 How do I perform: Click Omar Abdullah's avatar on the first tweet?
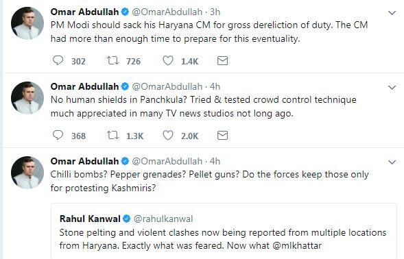coord(27,23)
